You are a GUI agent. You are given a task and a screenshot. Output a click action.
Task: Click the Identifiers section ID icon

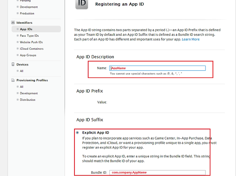coord(13,22)
